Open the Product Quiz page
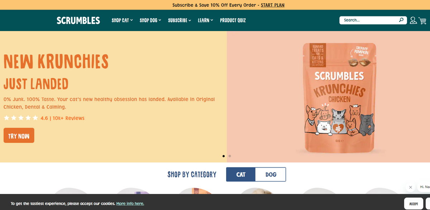 pyautogui.click(x=233, y=20)
